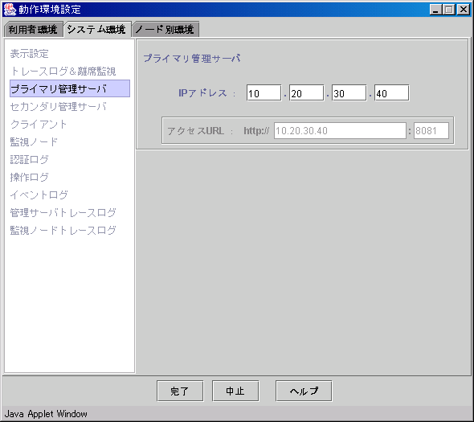The image size is (474, 422).
Task: Select クライアント list entry
Action: [39, 124]
